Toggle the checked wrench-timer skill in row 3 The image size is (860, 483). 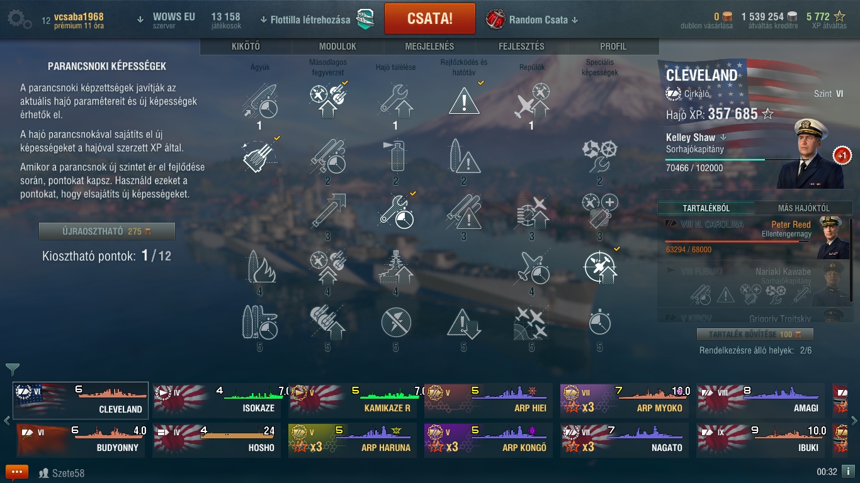click(396, 211)
